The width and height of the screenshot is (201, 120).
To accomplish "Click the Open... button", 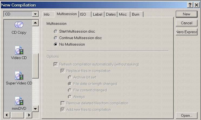I will click(x=186, y=116).
